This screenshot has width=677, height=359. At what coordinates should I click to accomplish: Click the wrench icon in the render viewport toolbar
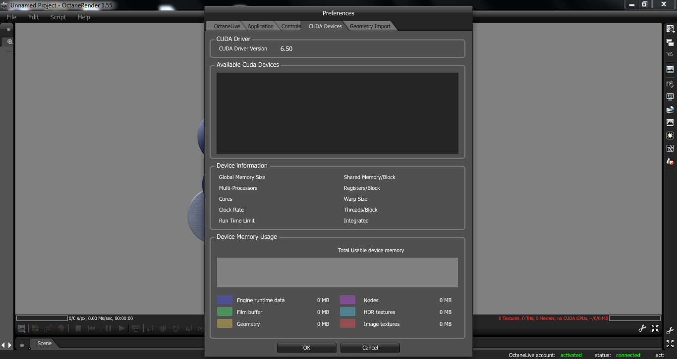[x=642, y=328]
